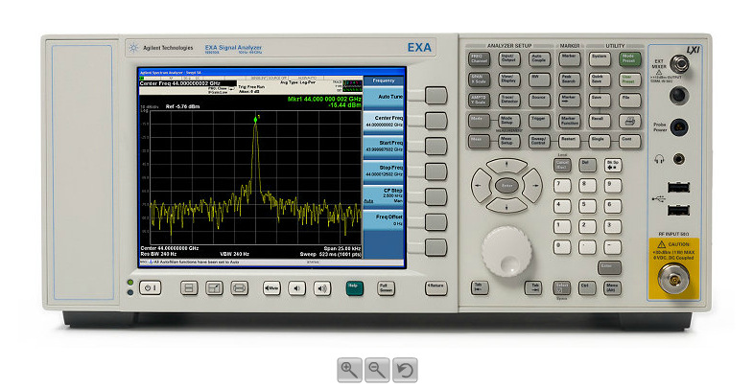Click the Menu (Alt) key

click(x=612, y=287)
